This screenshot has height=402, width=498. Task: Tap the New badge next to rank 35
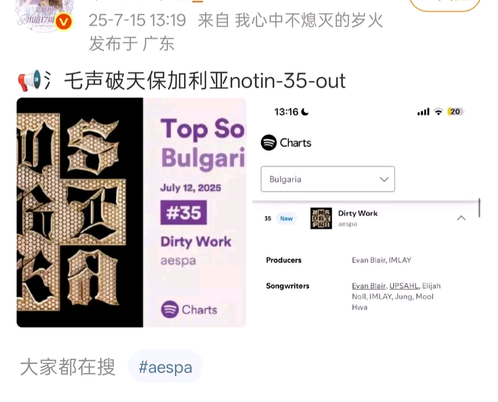pos(286,219)
